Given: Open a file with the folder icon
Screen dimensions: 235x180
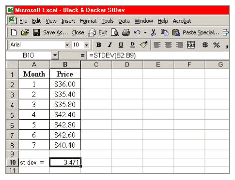Looking at the screenshot, I should pyautogui.click(x=25, y=32).
